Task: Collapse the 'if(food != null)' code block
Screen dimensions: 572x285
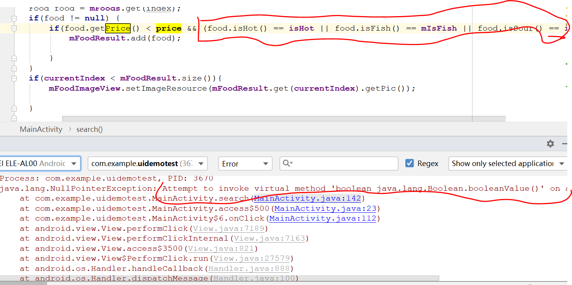Action: tap(15, 18)
